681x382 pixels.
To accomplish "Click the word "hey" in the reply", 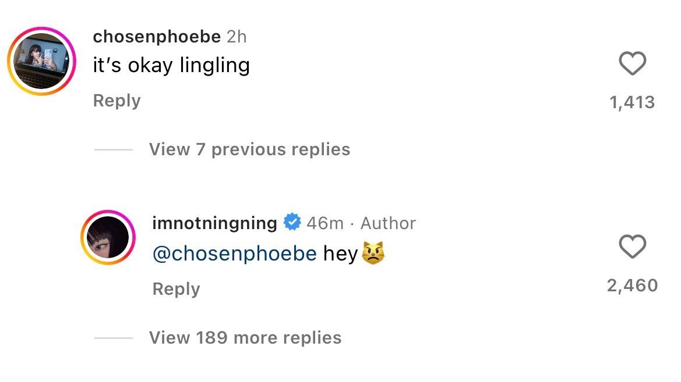I will pyautogui.click(x=340, y=254).
